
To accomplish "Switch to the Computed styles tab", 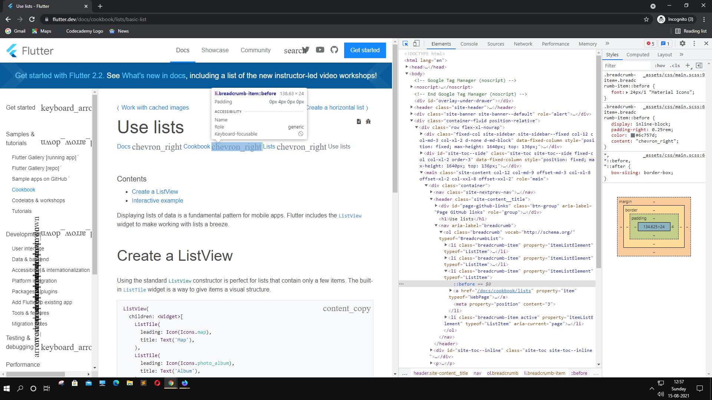I will tap(637, 54).
